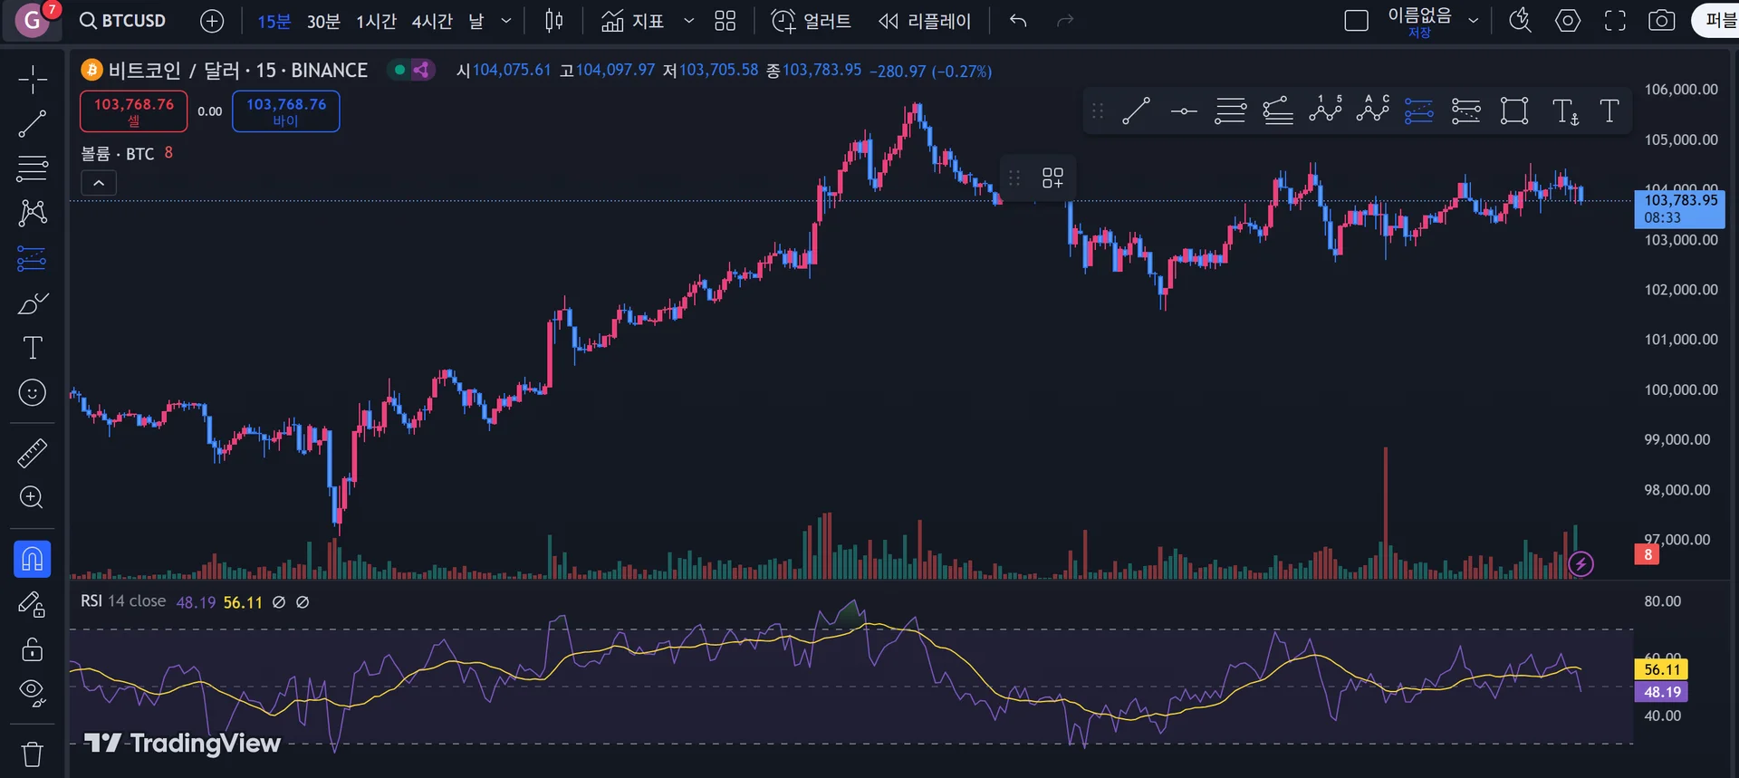The height and width of the screenshot is (778, 1739).
Task: Collapse the indicator legend chevron
Action: (99, 183)
